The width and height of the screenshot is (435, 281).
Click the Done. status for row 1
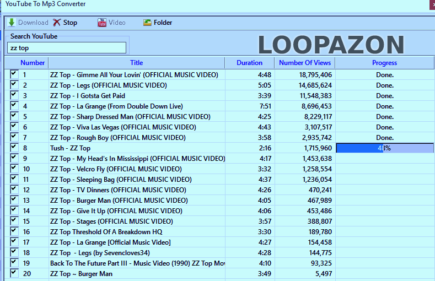point(385,75)
